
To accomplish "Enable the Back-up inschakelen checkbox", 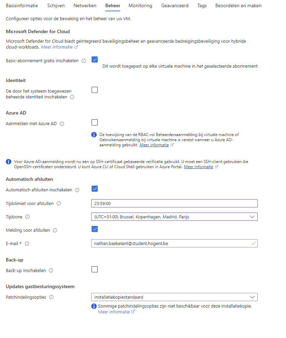I will pyautogui.click(x=95, y=269).
